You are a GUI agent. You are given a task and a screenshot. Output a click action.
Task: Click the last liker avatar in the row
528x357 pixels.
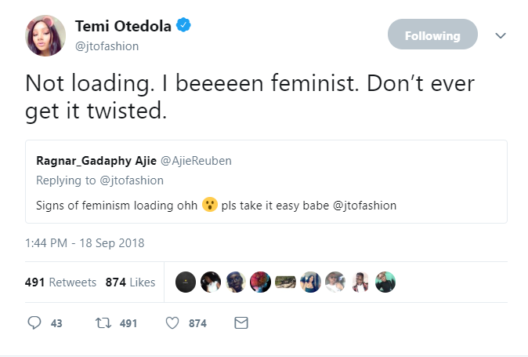point(385,282)
